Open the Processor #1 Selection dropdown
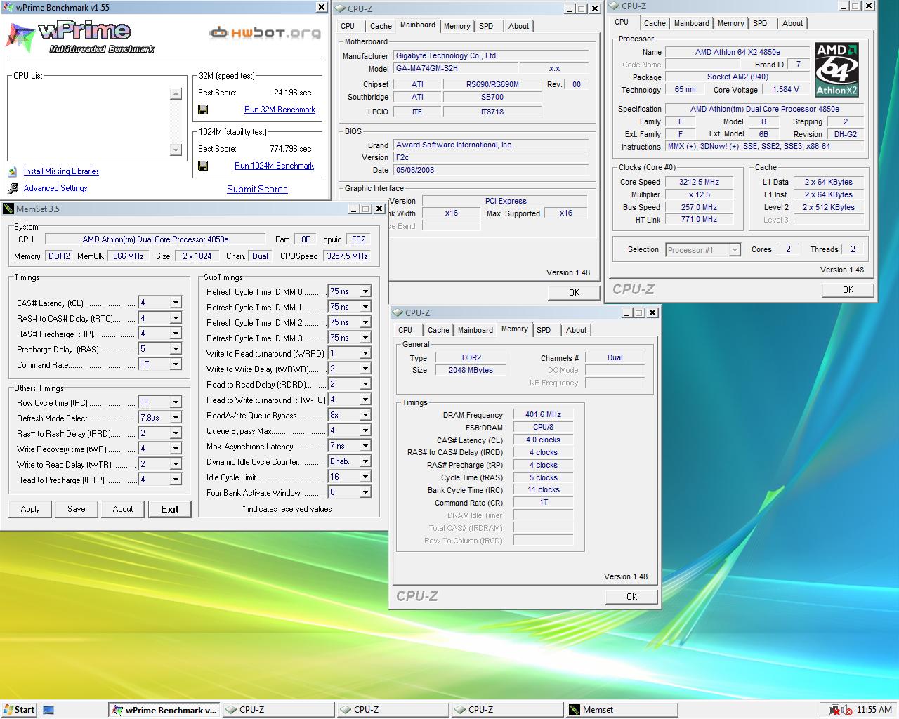Screen dimensions: 899x719 coord(735,250)
